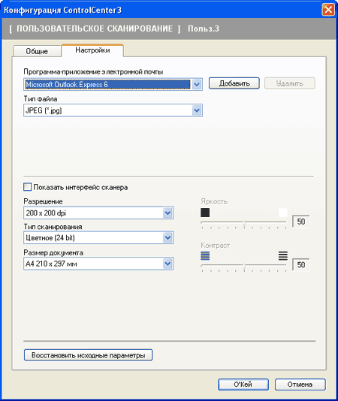338x401 pixels.
Task: Click the Контраст slider handle
Action: pos(244,267)
